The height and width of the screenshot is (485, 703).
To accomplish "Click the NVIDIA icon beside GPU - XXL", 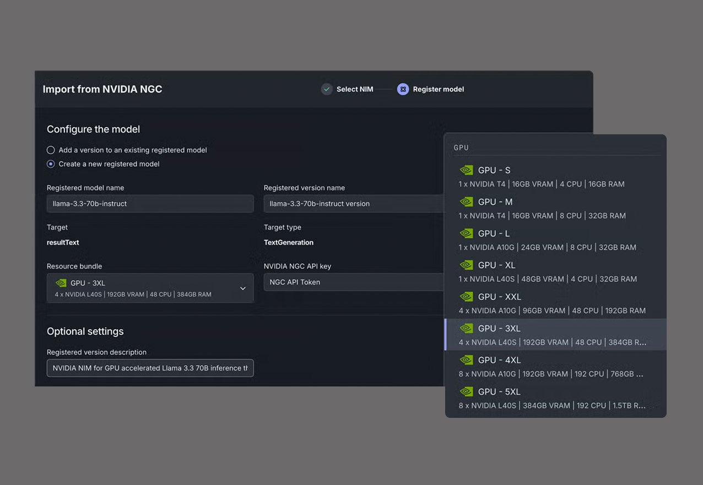I will click(x=466, y=297).
